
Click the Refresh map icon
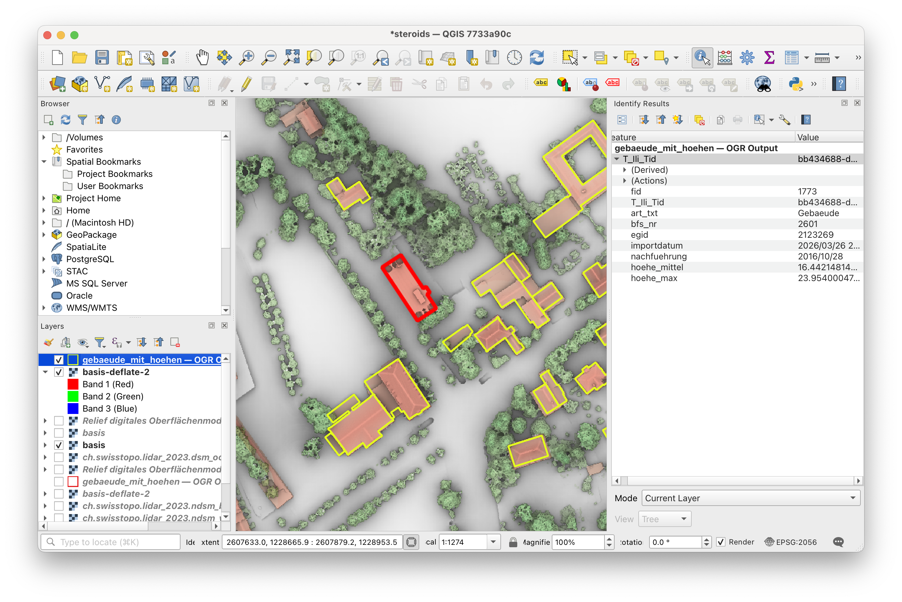(x=537, y=57)
